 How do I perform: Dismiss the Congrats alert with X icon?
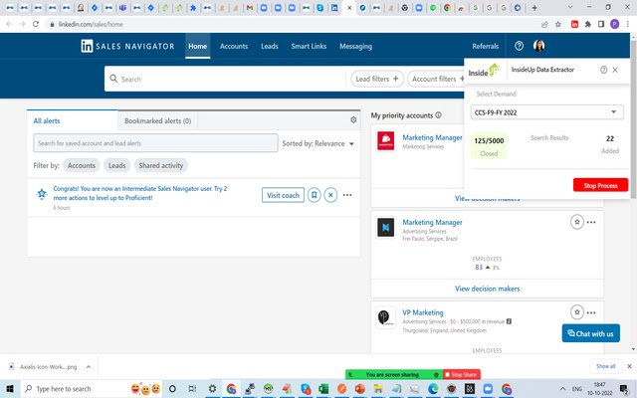tap(330, 195)
